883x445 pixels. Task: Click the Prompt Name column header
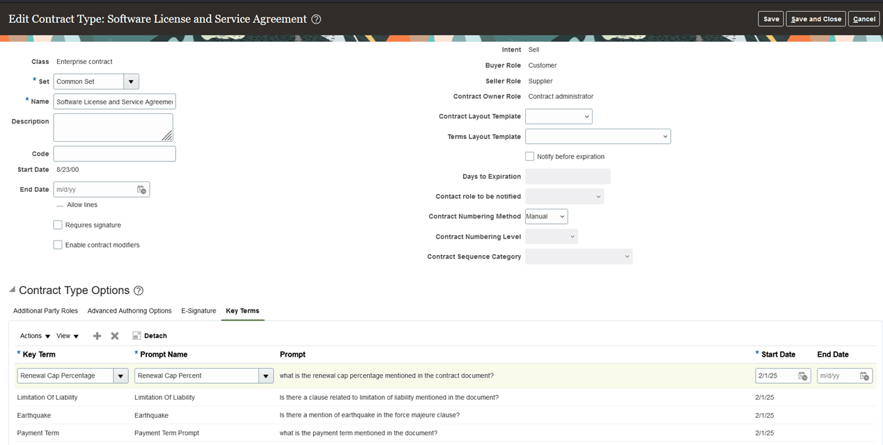(x=164, y=355)
